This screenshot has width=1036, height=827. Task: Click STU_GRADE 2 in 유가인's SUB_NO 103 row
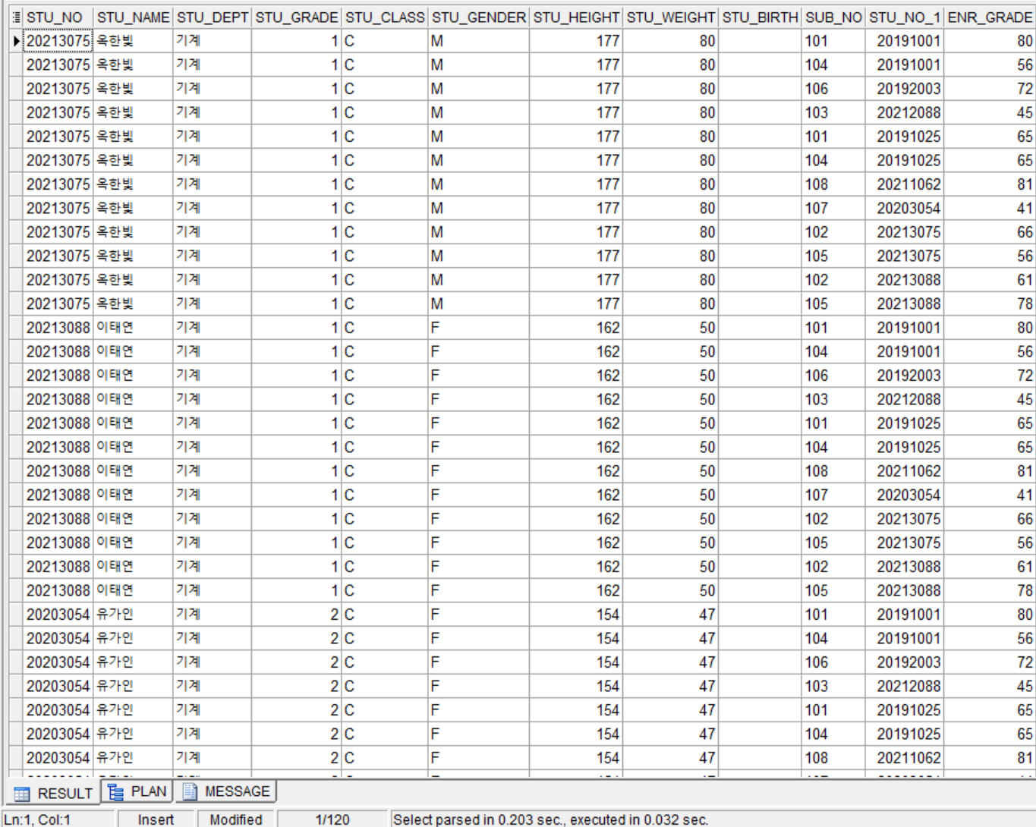tap(296, 687)
